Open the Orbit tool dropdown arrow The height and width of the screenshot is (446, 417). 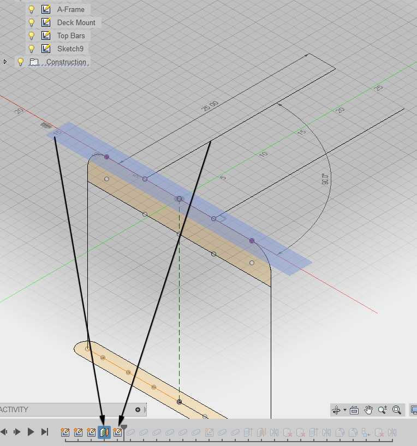pyautogui.click(x=345, y=410)
